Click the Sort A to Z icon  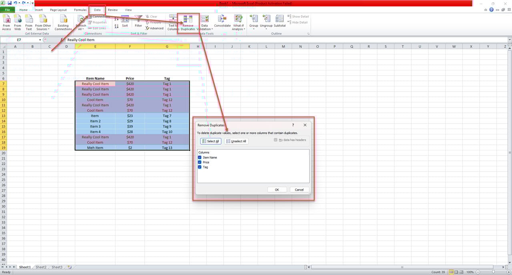[x=116, y=18]
